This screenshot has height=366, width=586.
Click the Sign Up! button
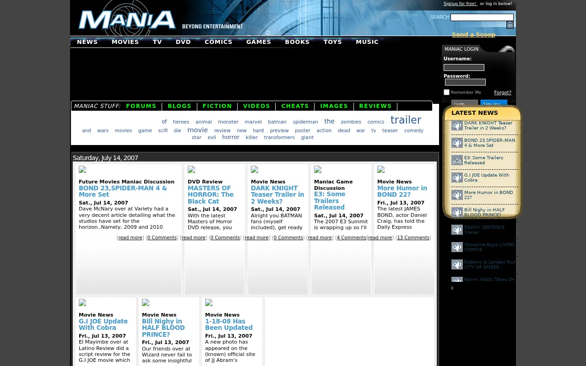[494, 103]
